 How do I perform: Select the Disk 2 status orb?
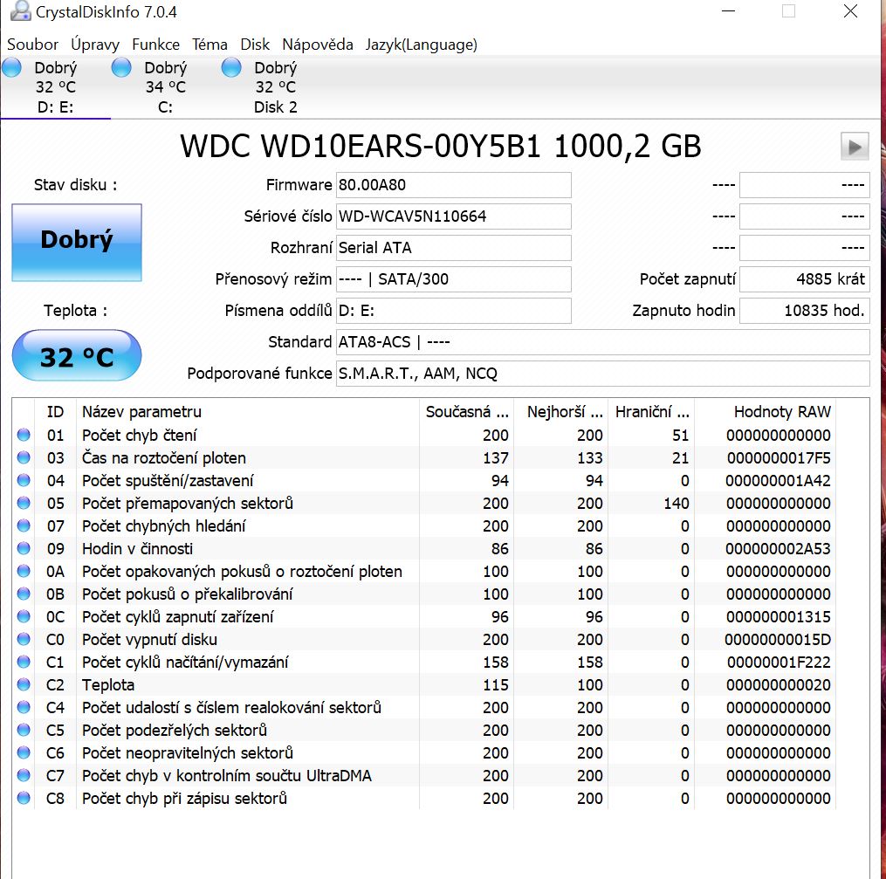pos(231,68)
